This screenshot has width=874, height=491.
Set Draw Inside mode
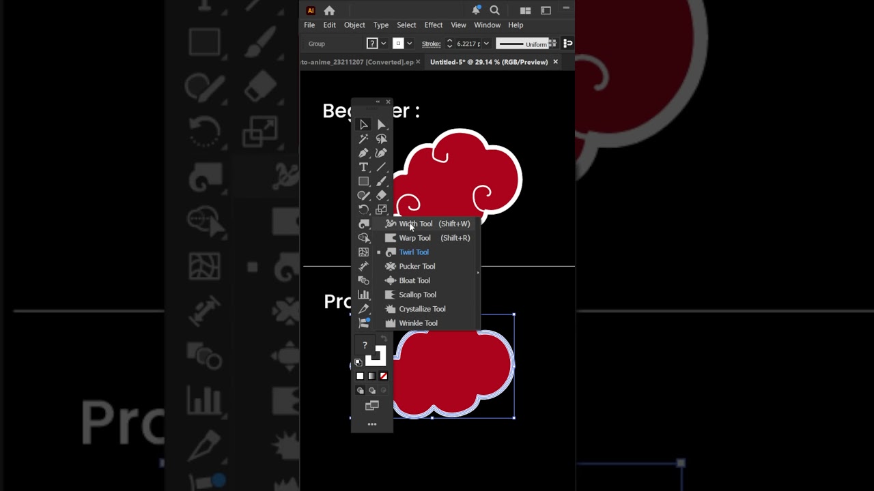click(x=383, y=391)
